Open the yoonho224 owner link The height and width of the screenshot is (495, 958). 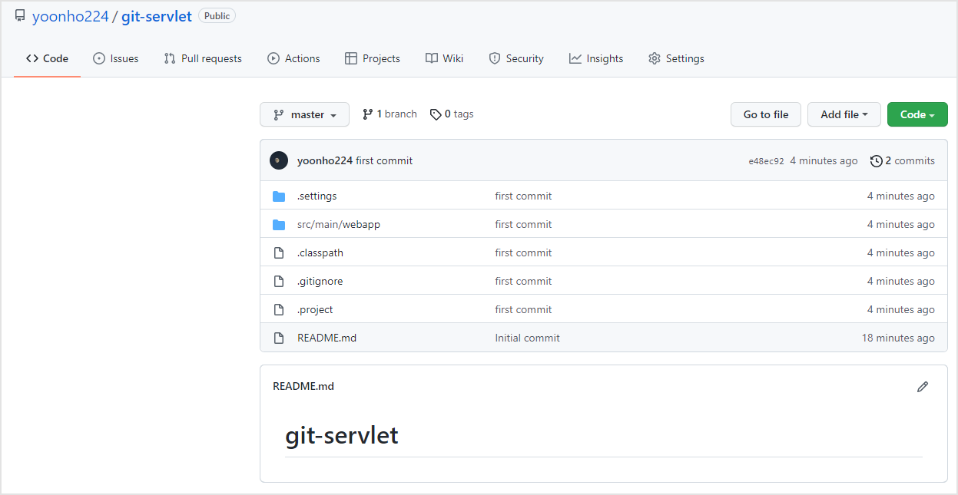pos(70,16)
